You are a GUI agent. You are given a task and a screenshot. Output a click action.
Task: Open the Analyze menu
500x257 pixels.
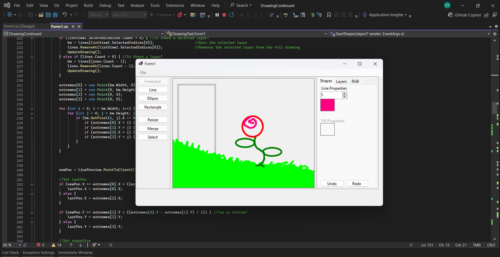(137, 5)
